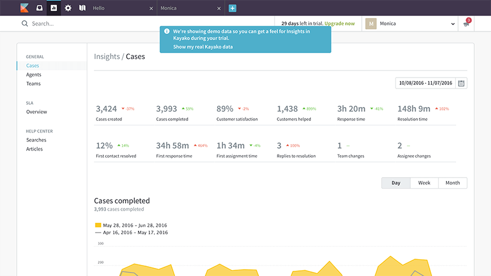This screenshot has height=276, width=491.
Task: Switch to the Hello tab
Action: pyautogui.click(x=98, y=8)
